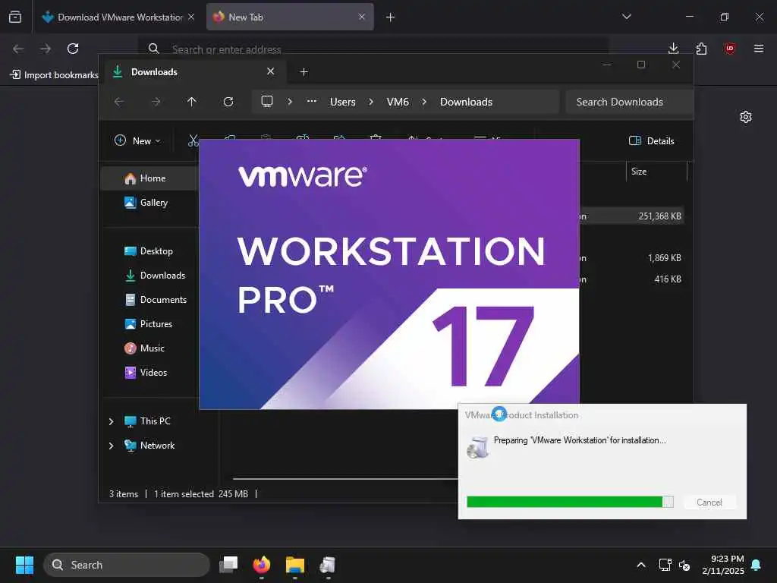Open the uBlock Origin extension icon
This screenshot has width=777, height=583.
pyautogui.click(x=729, y=49)
